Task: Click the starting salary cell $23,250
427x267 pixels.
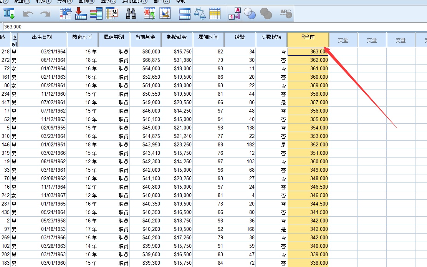Action: click(x=177, y=144)
